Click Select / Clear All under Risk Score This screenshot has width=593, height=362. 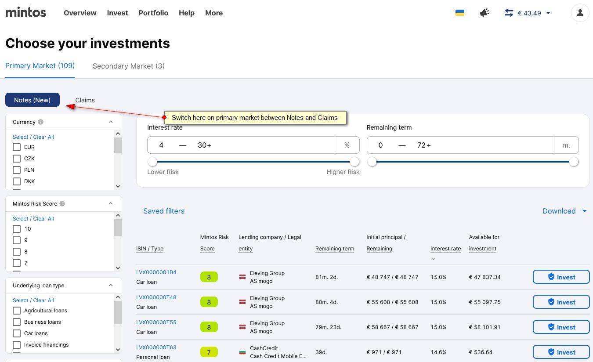(33, 219)
